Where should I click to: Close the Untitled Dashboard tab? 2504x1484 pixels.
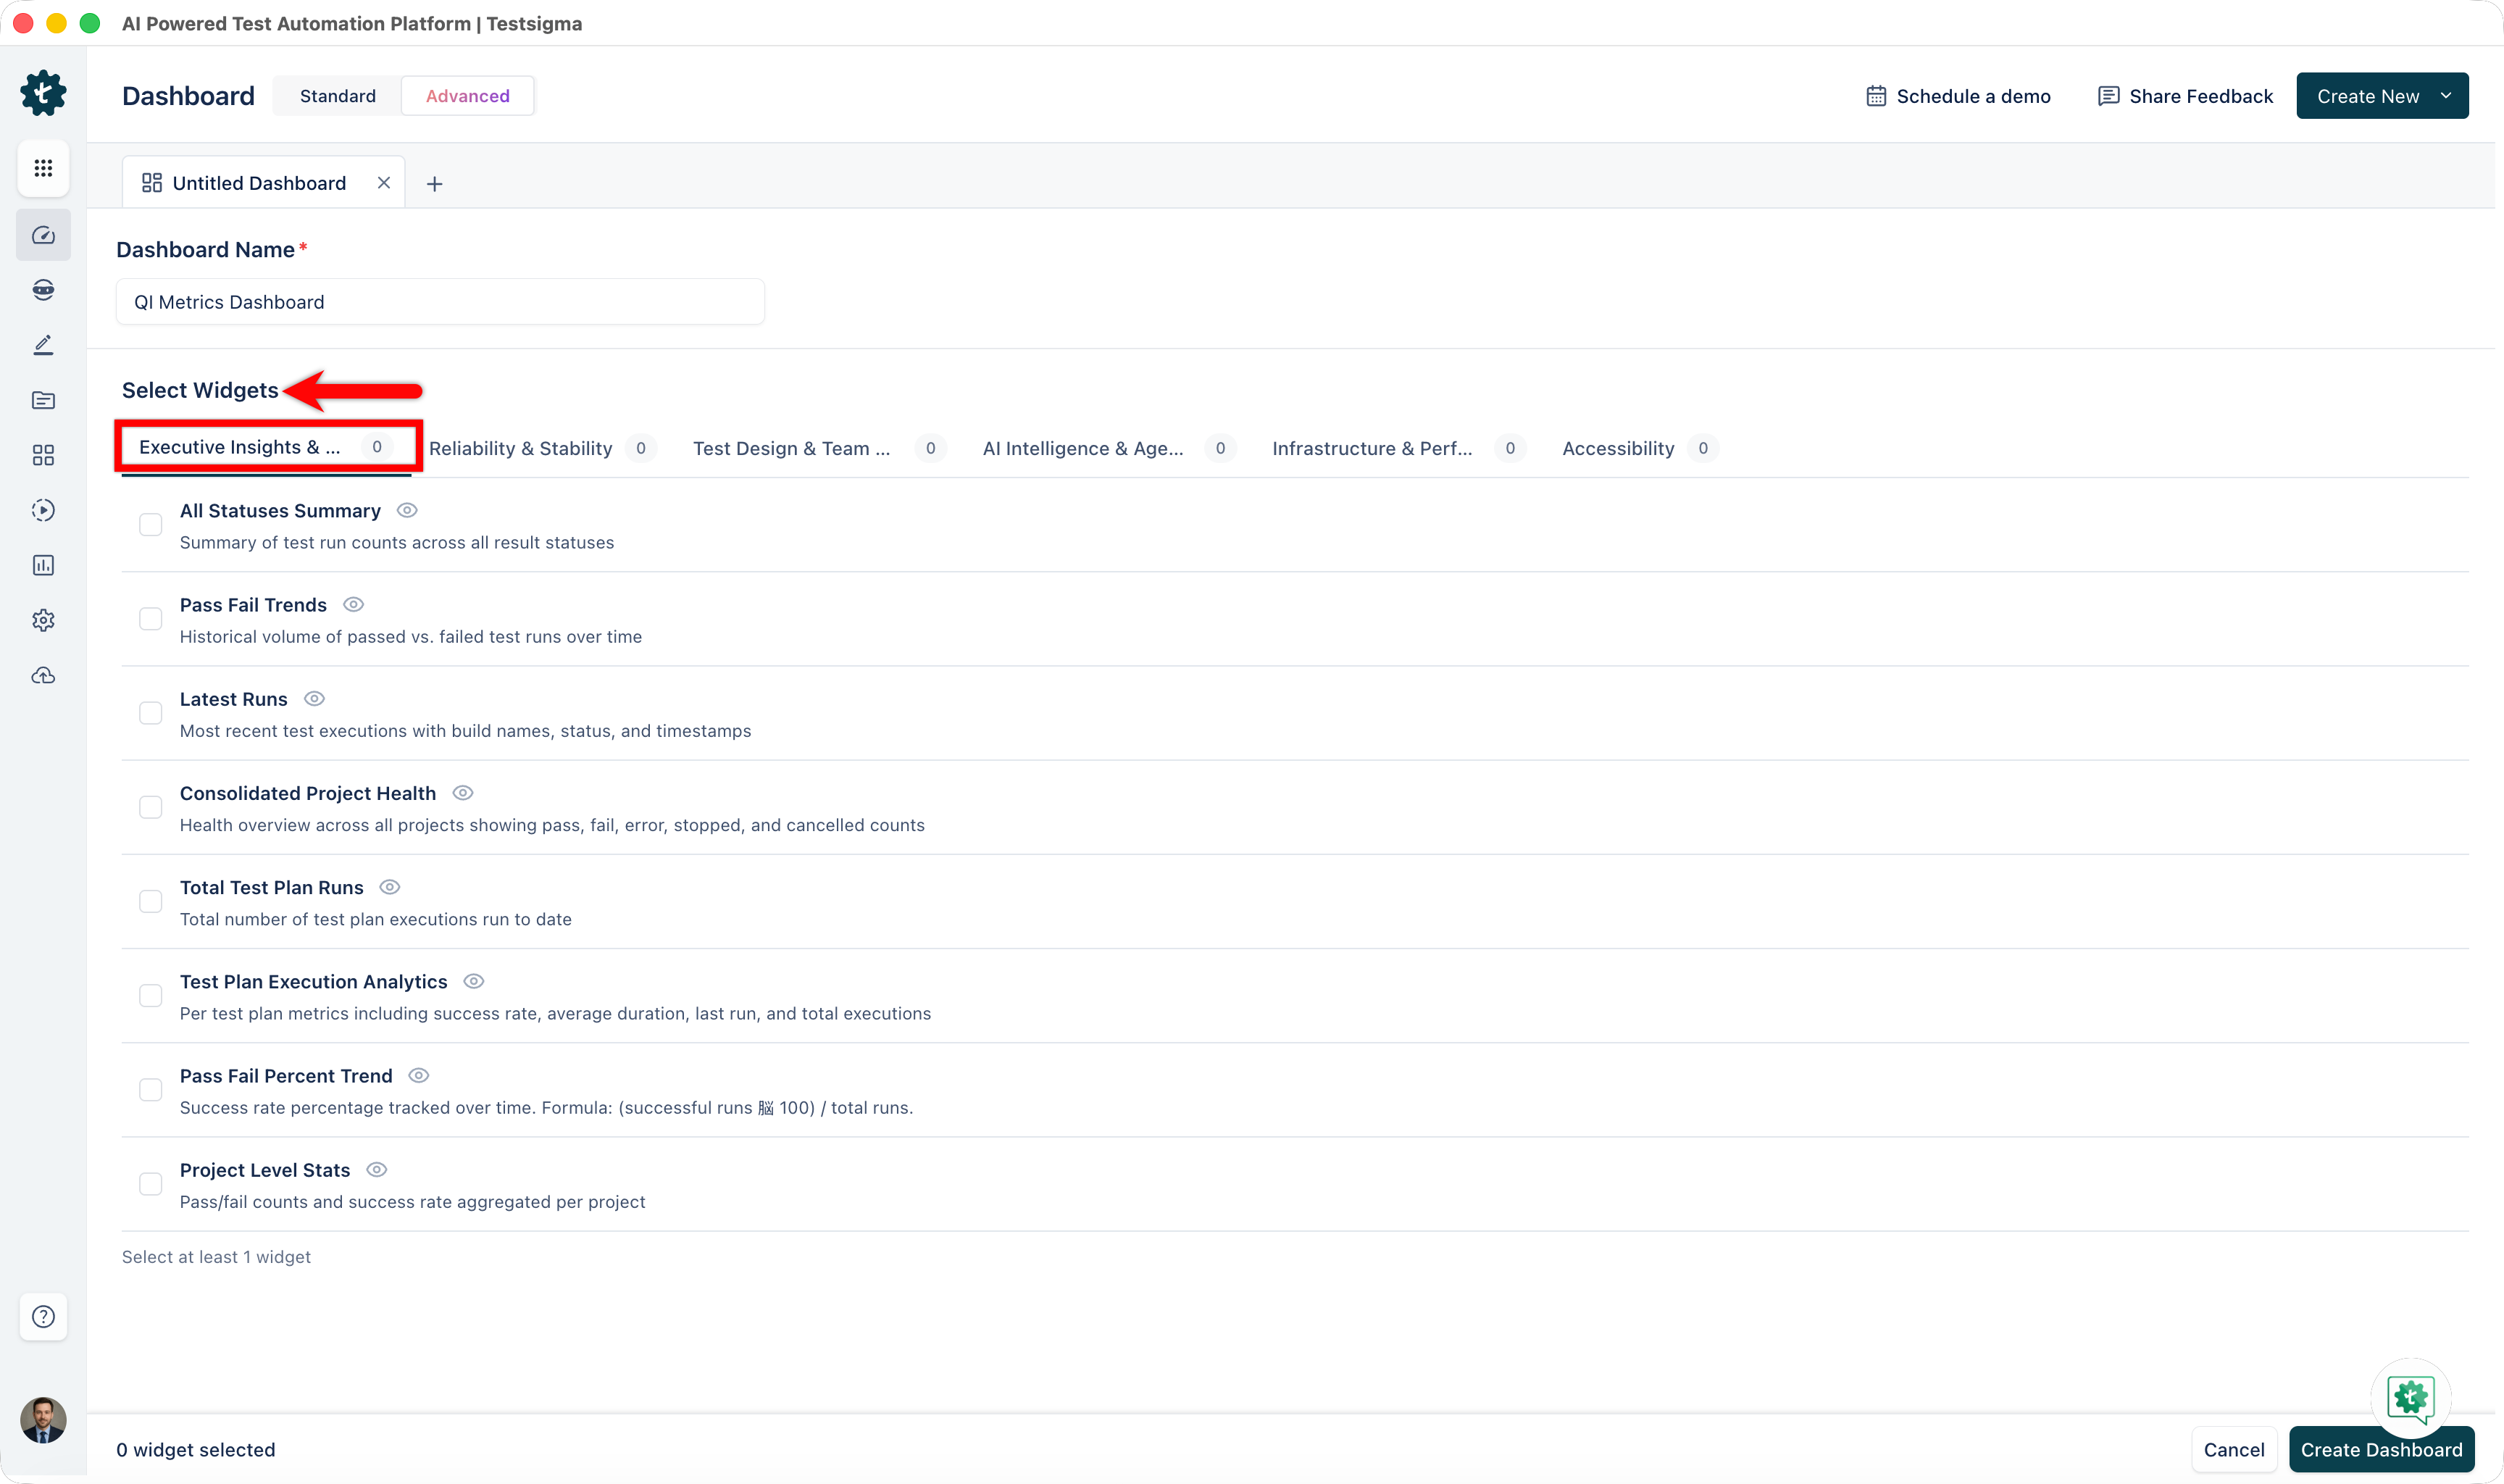(384, 183)
